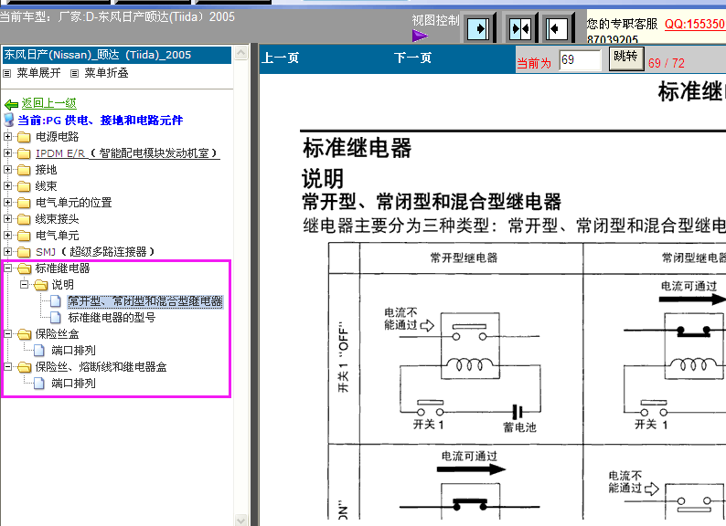
Task: Click the green back arrow icon
Action: click(11, 104)
